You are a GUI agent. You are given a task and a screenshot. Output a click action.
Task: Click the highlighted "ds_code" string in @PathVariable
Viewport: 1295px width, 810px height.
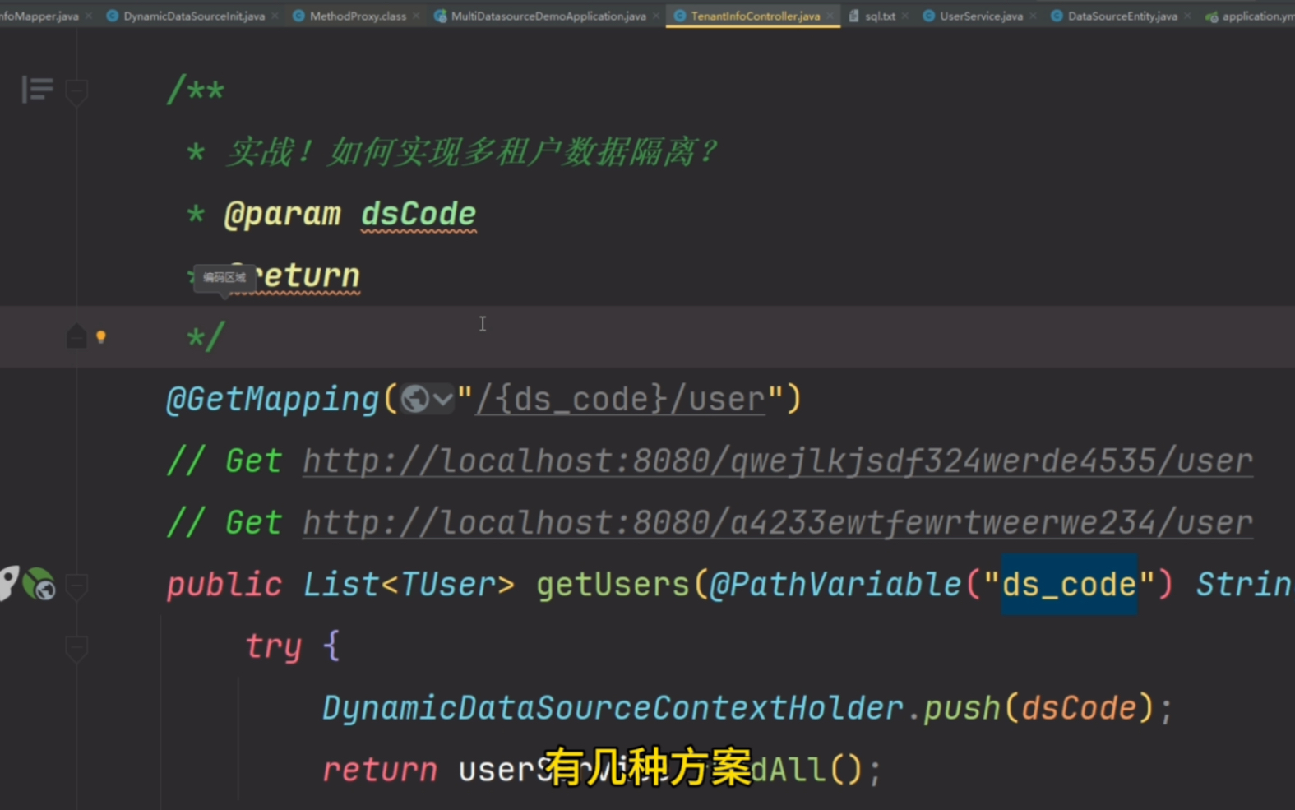1069,585
